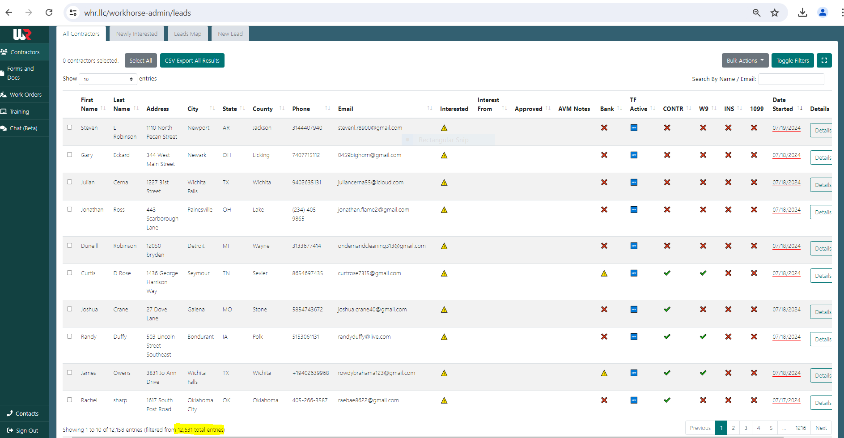Go to pagination page 3
The width and height of the screenshot is (844, 438).
[x=746, y=428]
